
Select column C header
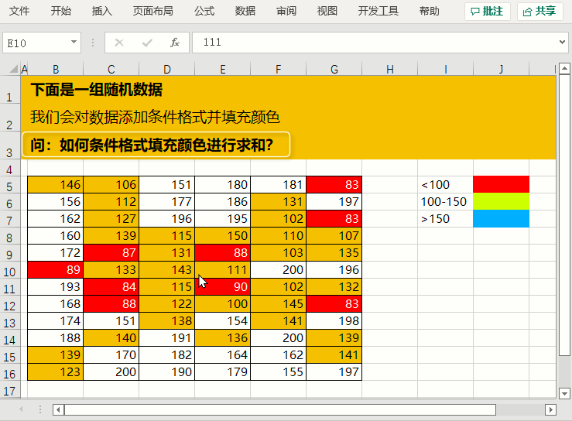coord(111,69)
